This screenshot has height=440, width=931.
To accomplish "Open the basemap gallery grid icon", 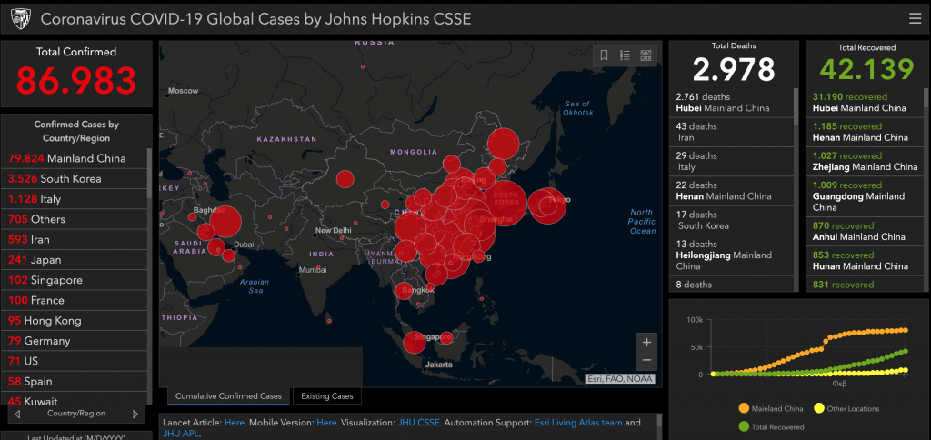I will [646, 55].
